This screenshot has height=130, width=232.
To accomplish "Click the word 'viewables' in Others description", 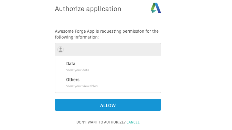I will point(90,86).
